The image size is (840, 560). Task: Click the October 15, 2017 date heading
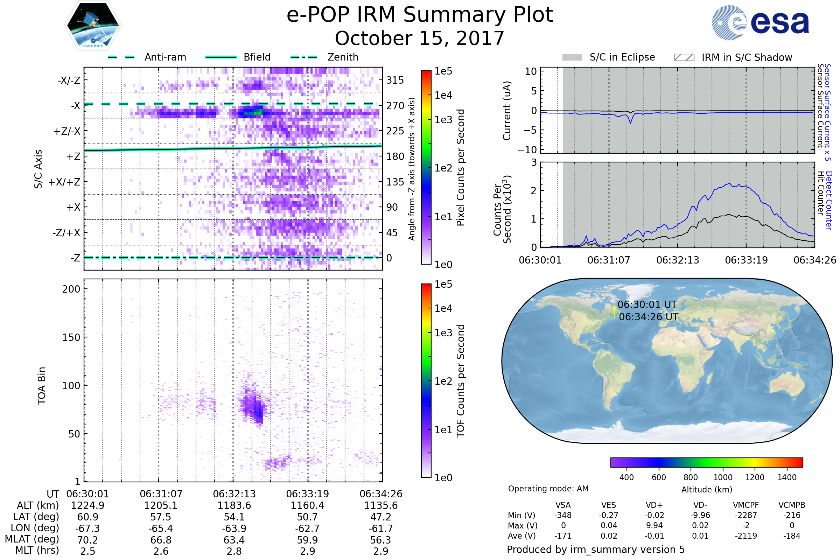[420, 38]
